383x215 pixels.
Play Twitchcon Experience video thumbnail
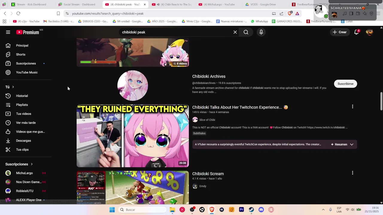pos(133,136)
